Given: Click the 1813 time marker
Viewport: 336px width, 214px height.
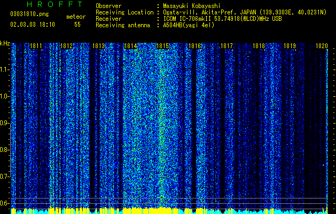Looking at the screenshot, I should click(99, 46).
